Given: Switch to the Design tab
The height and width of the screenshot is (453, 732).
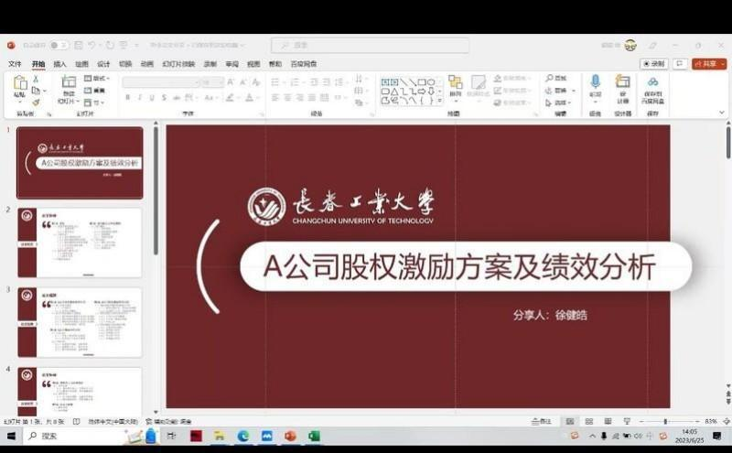Looking at the screenshot, I should tap(103, 64).
